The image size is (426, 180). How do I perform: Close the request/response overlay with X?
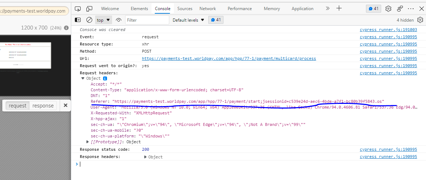point(65,105)
